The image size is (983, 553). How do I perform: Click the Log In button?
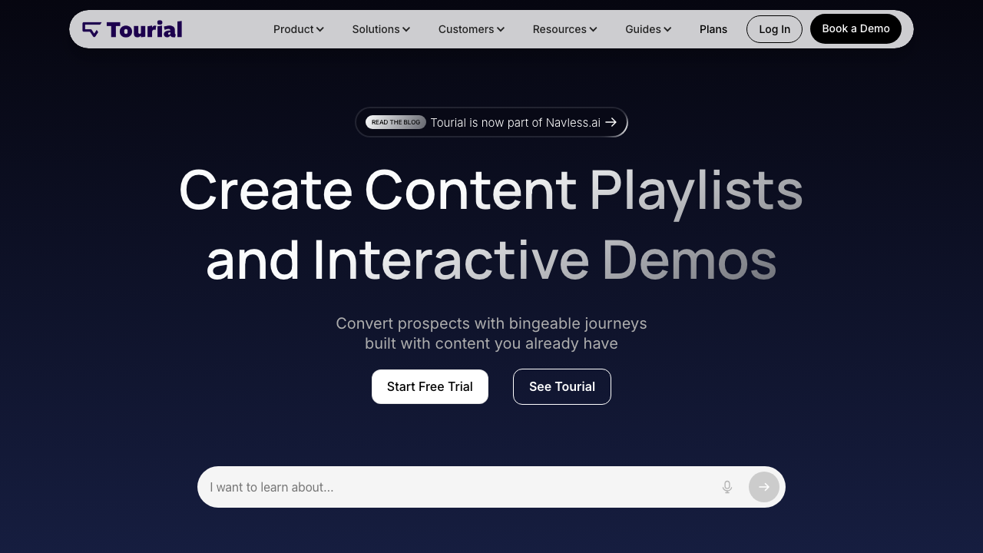774,28
